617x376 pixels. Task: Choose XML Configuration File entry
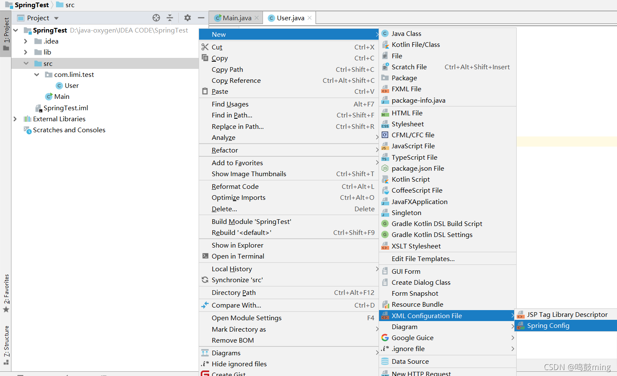(448, 316)
